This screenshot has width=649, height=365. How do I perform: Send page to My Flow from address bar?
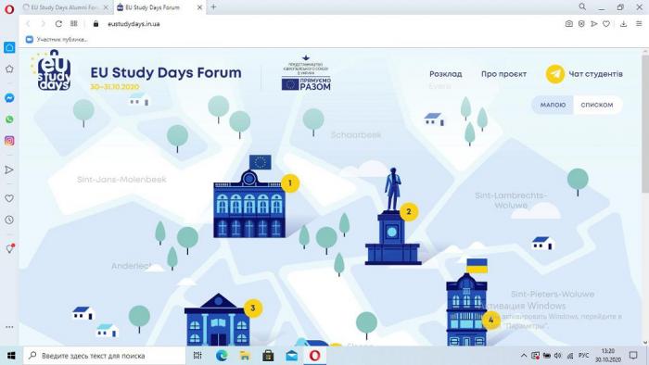[x=594, y=24]
